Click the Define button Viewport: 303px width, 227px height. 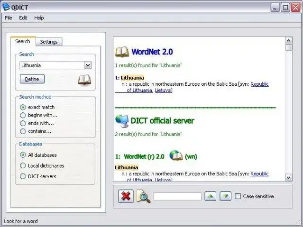click(x=32, y=79)
